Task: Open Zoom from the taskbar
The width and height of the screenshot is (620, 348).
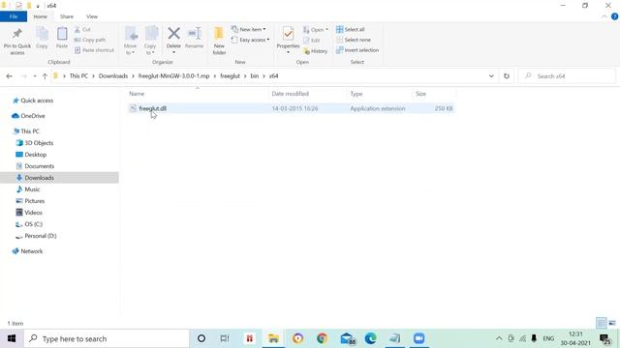Action: pos(418,338)
